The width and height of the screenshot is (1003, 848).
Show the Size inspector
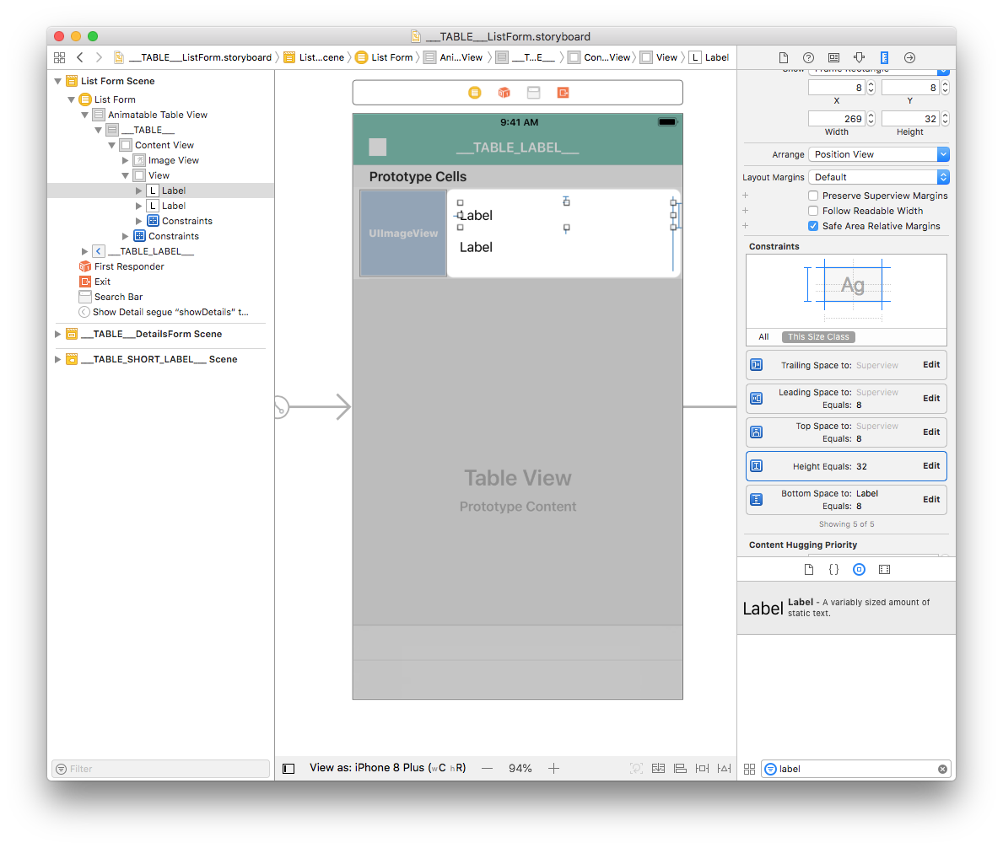[884, 57]
